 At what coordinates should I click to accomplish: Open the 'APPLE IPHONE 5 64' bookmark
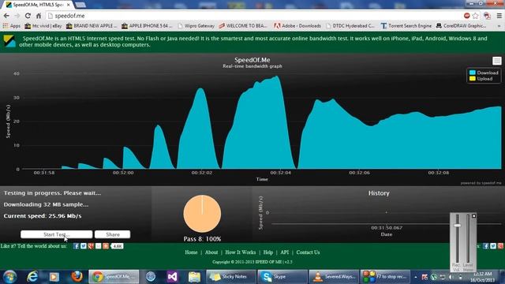pyautogui.click(x=148, y=26)
